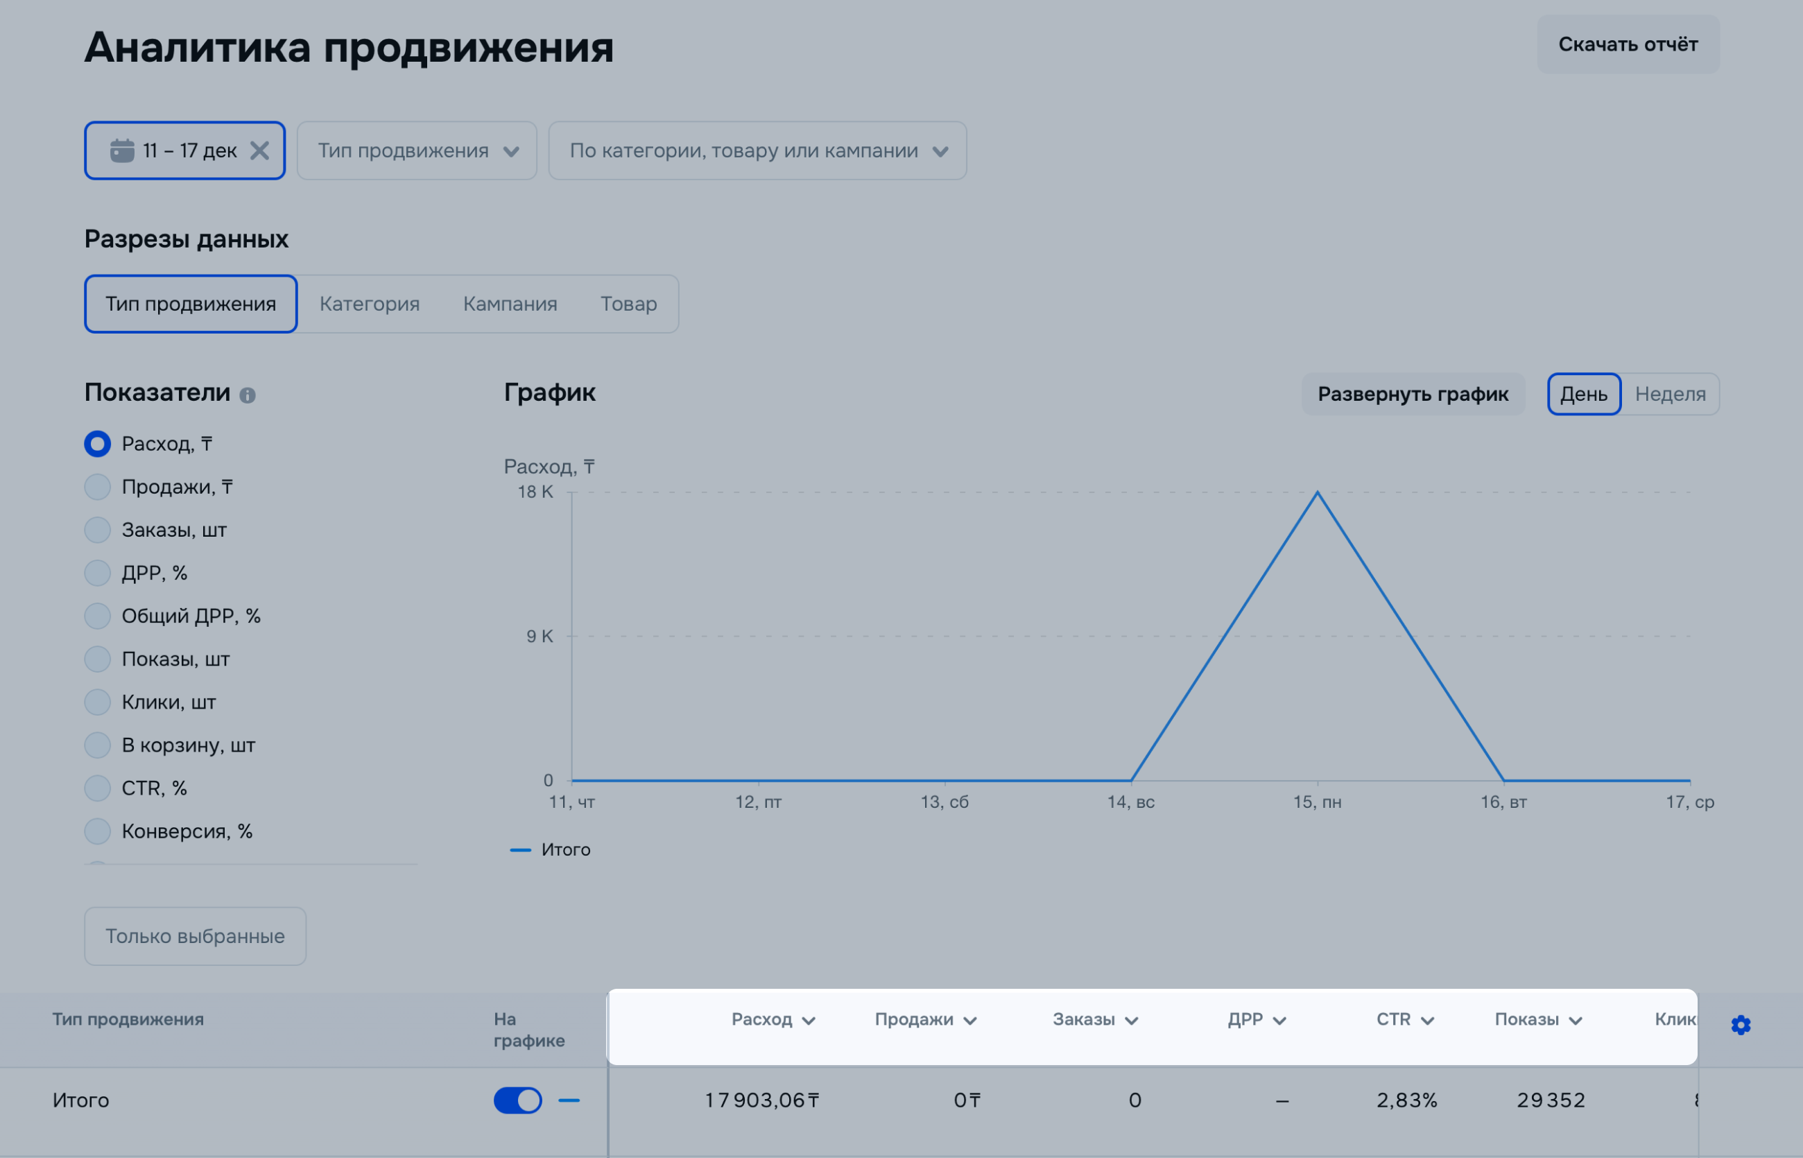Open the Тип продвижения filter dropdown
Viewport: 1803px width, 1158px height.
pos(417,150)
